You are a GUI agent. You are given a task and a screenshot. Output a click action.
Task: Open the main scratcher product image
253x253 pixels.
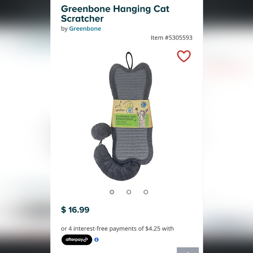click(122, 116)
